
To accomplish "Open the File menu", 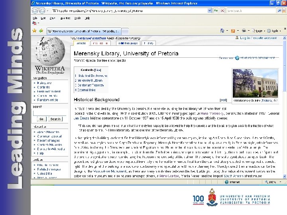I will point(35,18).
